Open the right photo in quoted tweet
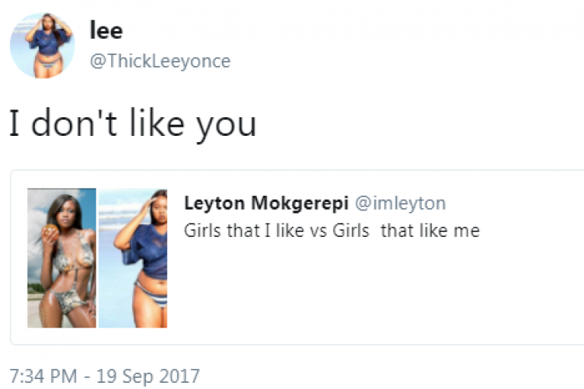 [x=133, y=258]
